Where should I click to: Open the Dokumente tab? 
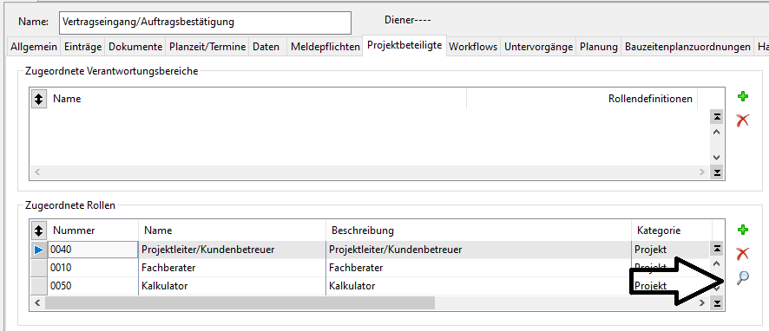point(135,47)
